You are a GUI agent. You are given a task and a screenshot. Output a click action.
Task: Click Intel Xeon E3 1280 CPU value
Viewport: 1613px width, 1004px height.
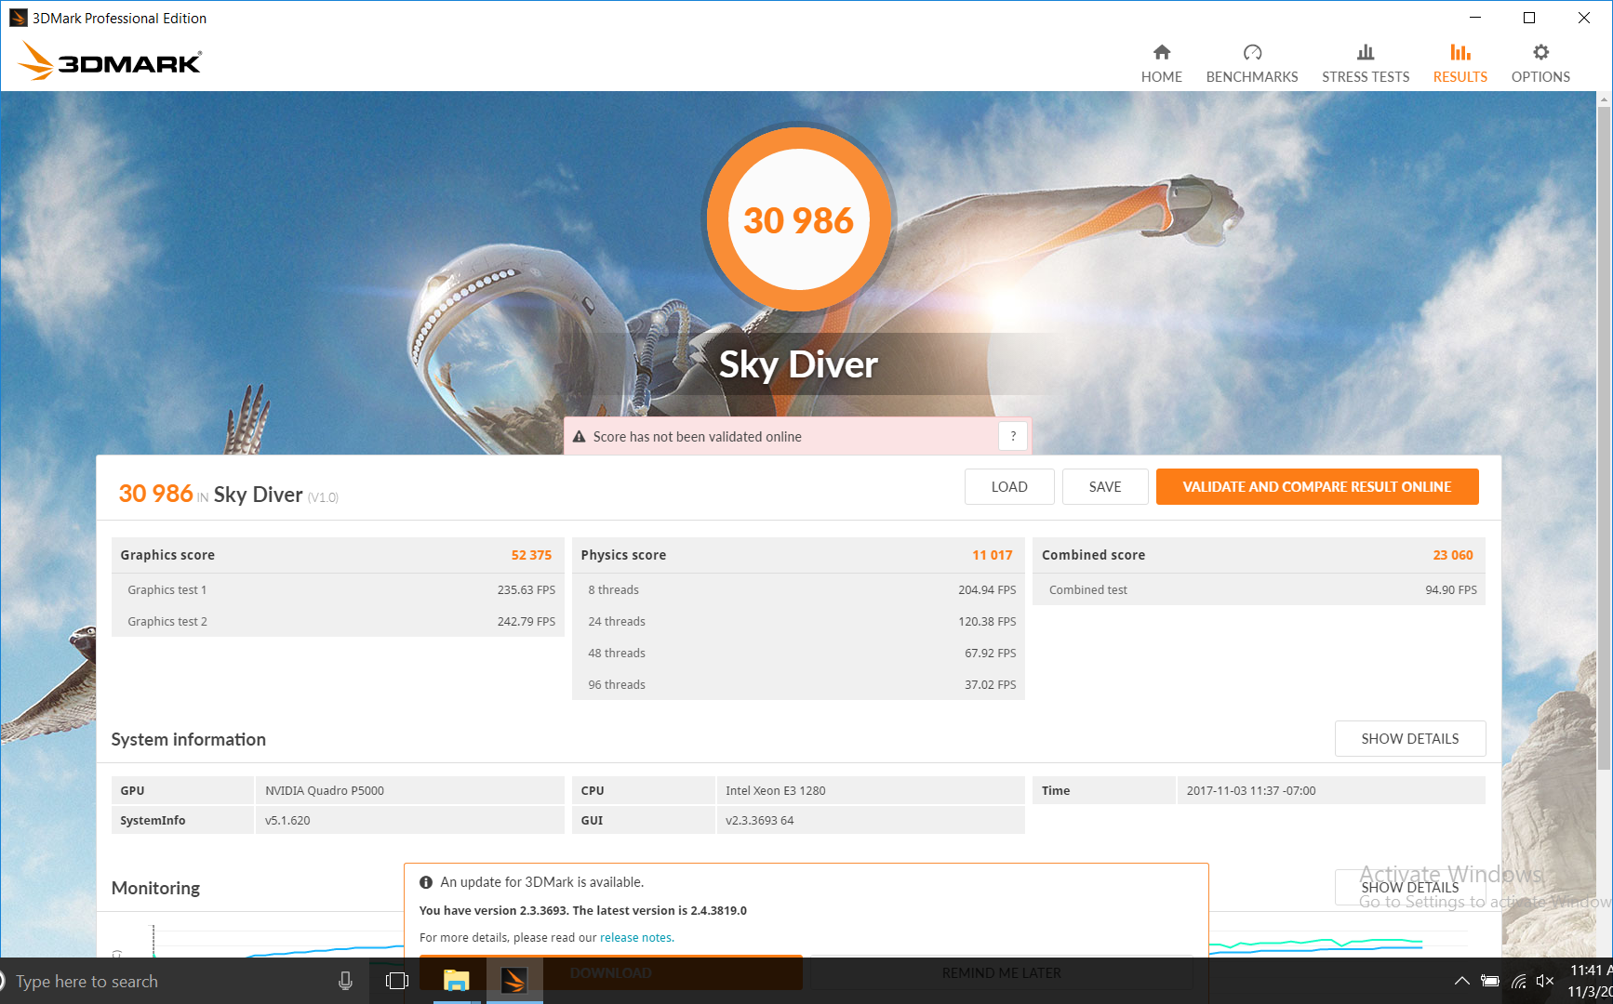[776, 790]
